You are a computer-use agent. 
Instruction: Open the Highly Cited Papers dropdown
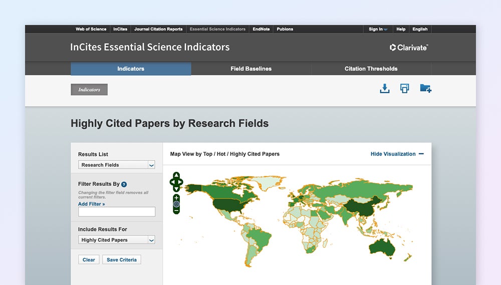[117, 239]
